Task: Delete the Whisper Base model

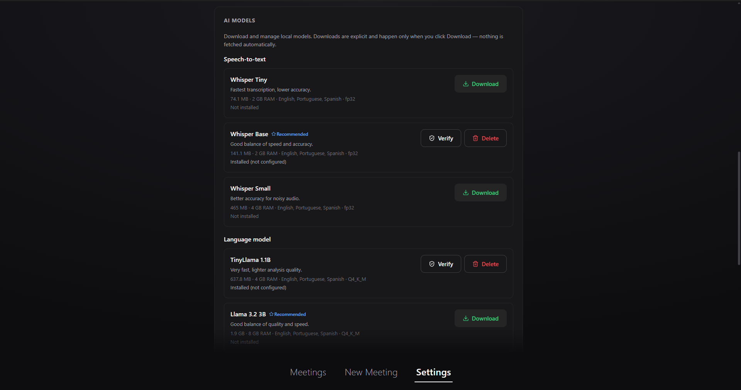Action: [x=486, y=138]
